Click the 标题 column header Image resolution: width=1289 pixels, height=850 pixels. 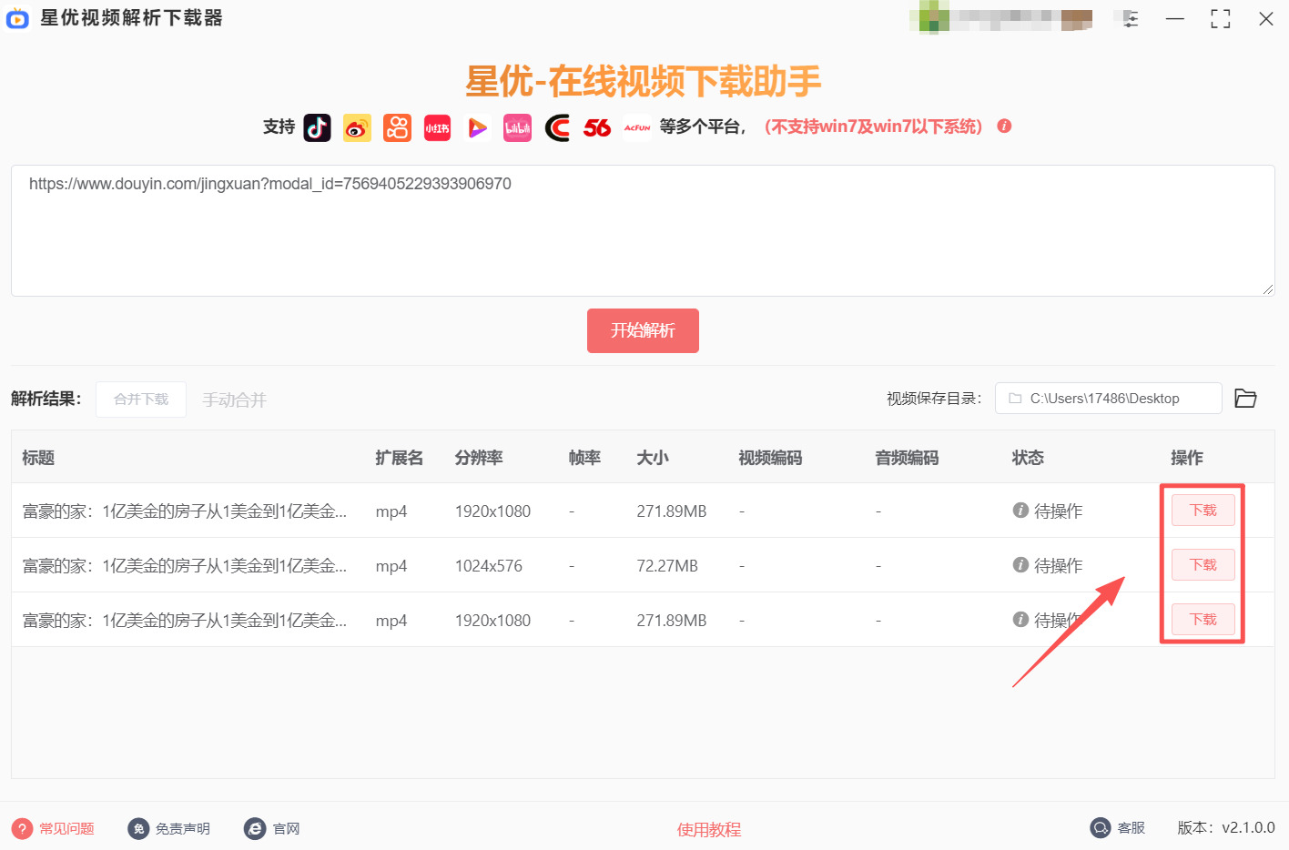tap(38, 458)
